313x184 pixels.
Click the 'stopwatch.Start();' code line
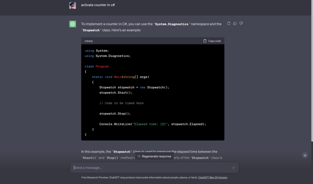pos(116,93)
